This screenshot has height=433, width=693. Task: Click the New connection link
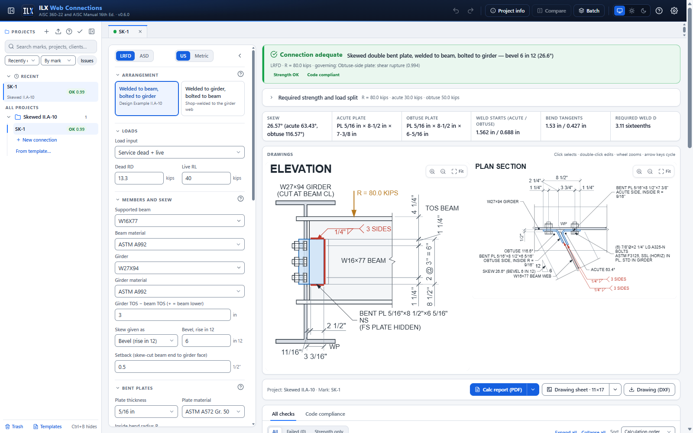[x=40, y=140]
